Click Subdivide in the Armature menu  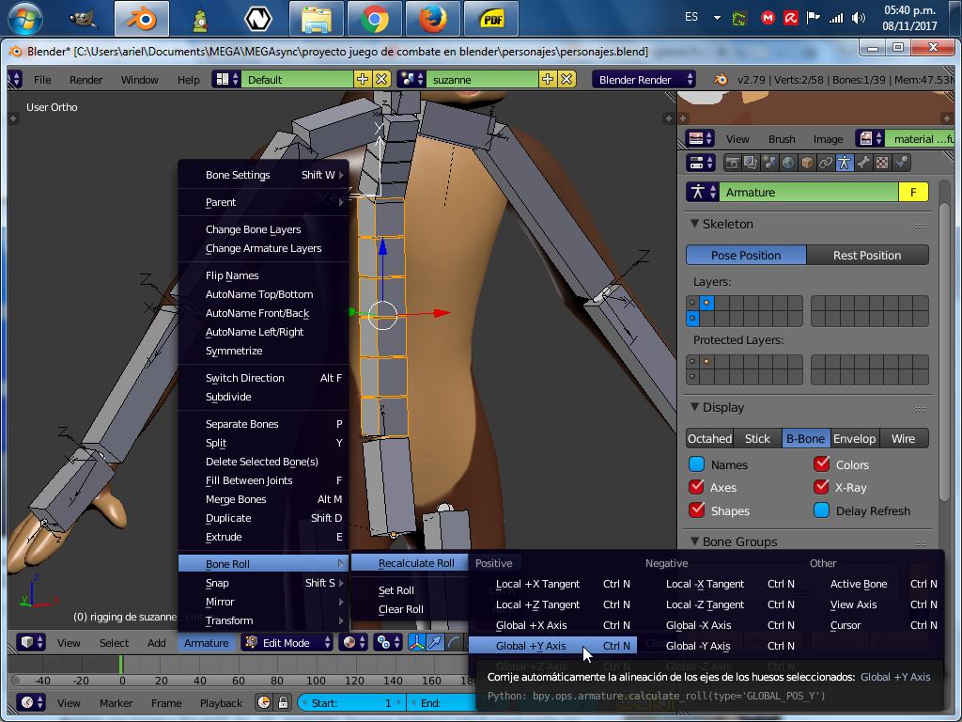tap(264, 397)
